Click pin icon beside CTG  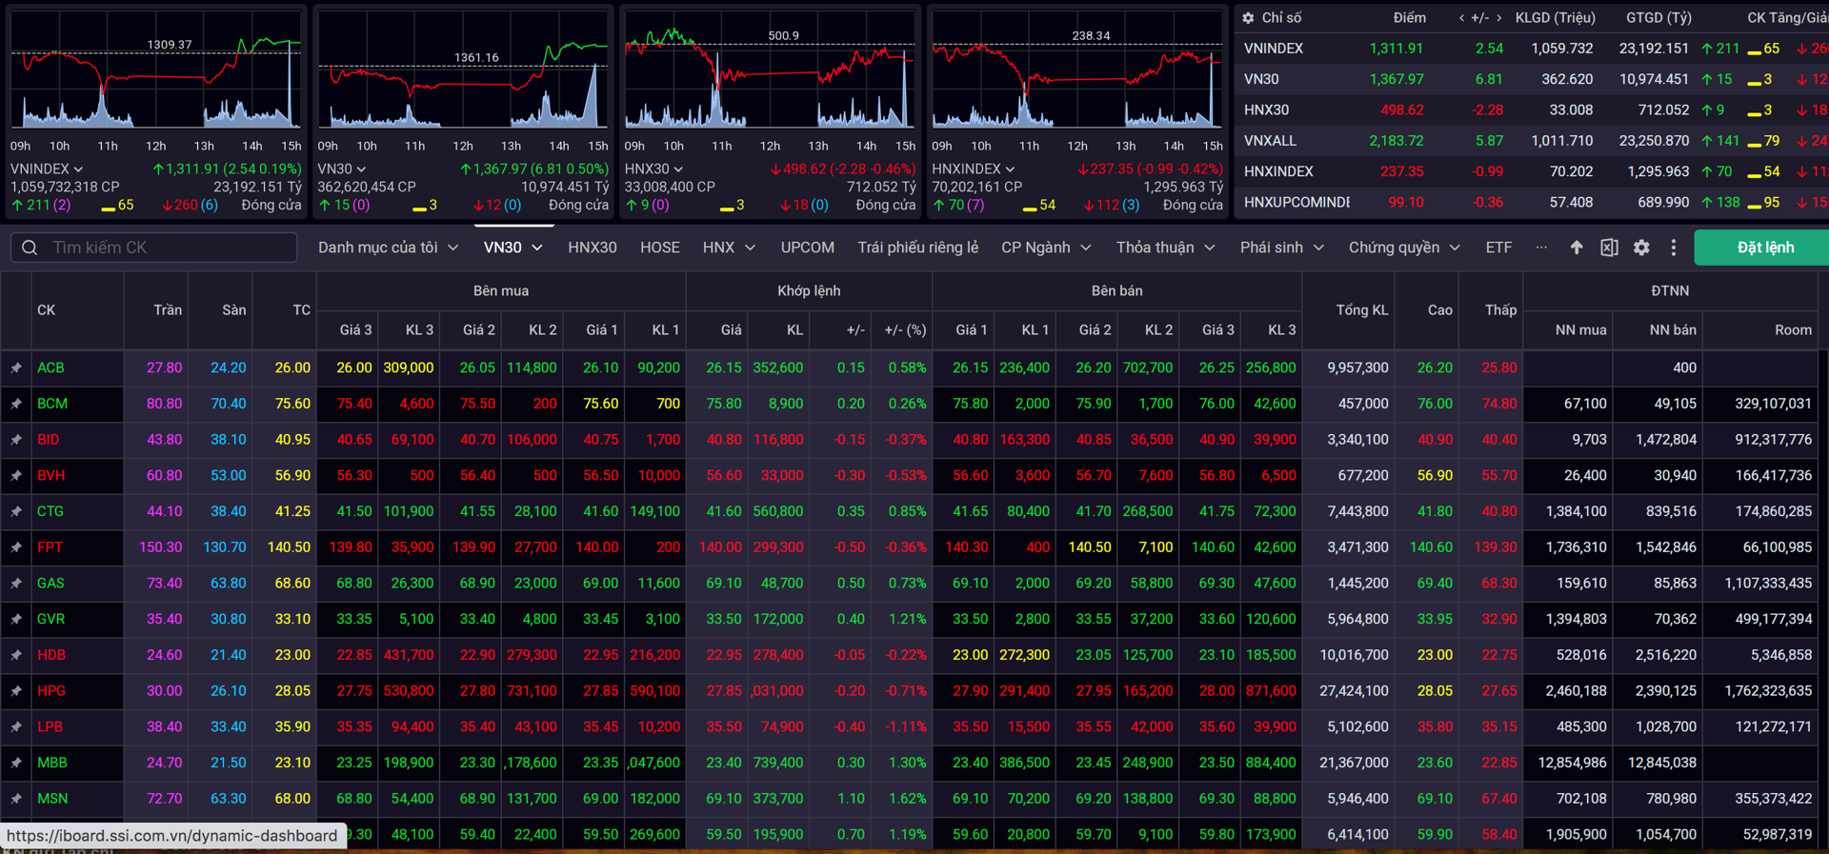16,511
